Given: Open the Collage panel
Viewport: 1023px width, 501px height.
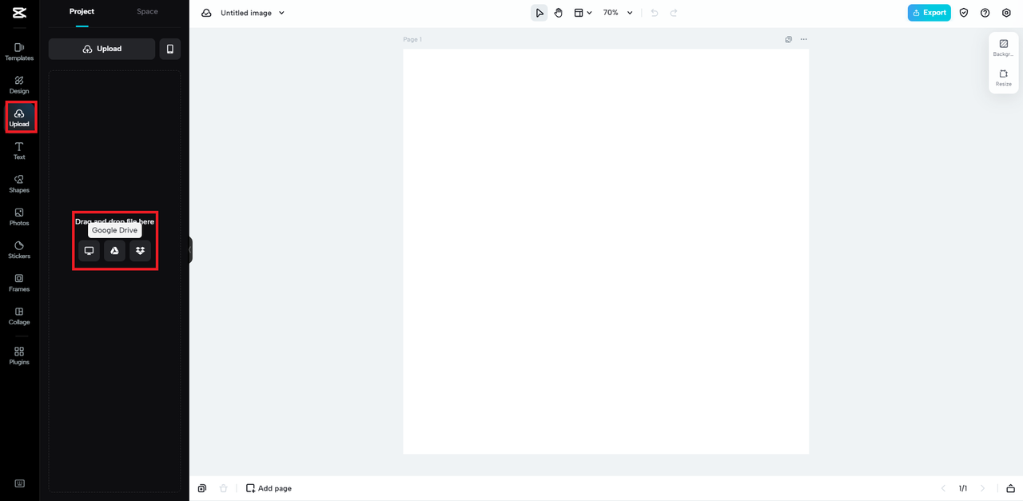Looking at the screenshot, I should click(19, 316).
